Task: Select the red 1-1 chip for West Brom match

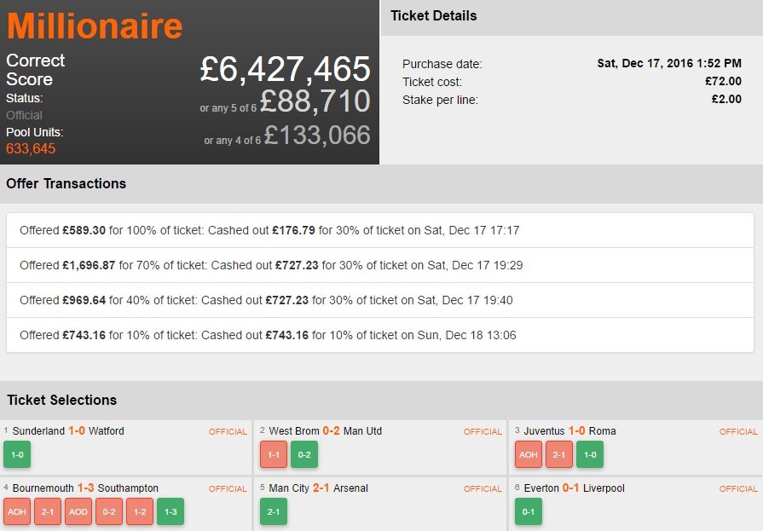Action: [x=273, y=454]
